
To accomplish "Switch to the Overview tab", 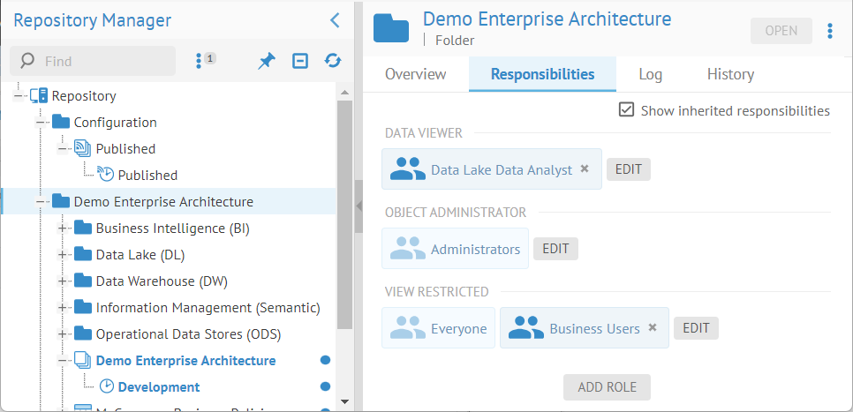I will [415, 74].
